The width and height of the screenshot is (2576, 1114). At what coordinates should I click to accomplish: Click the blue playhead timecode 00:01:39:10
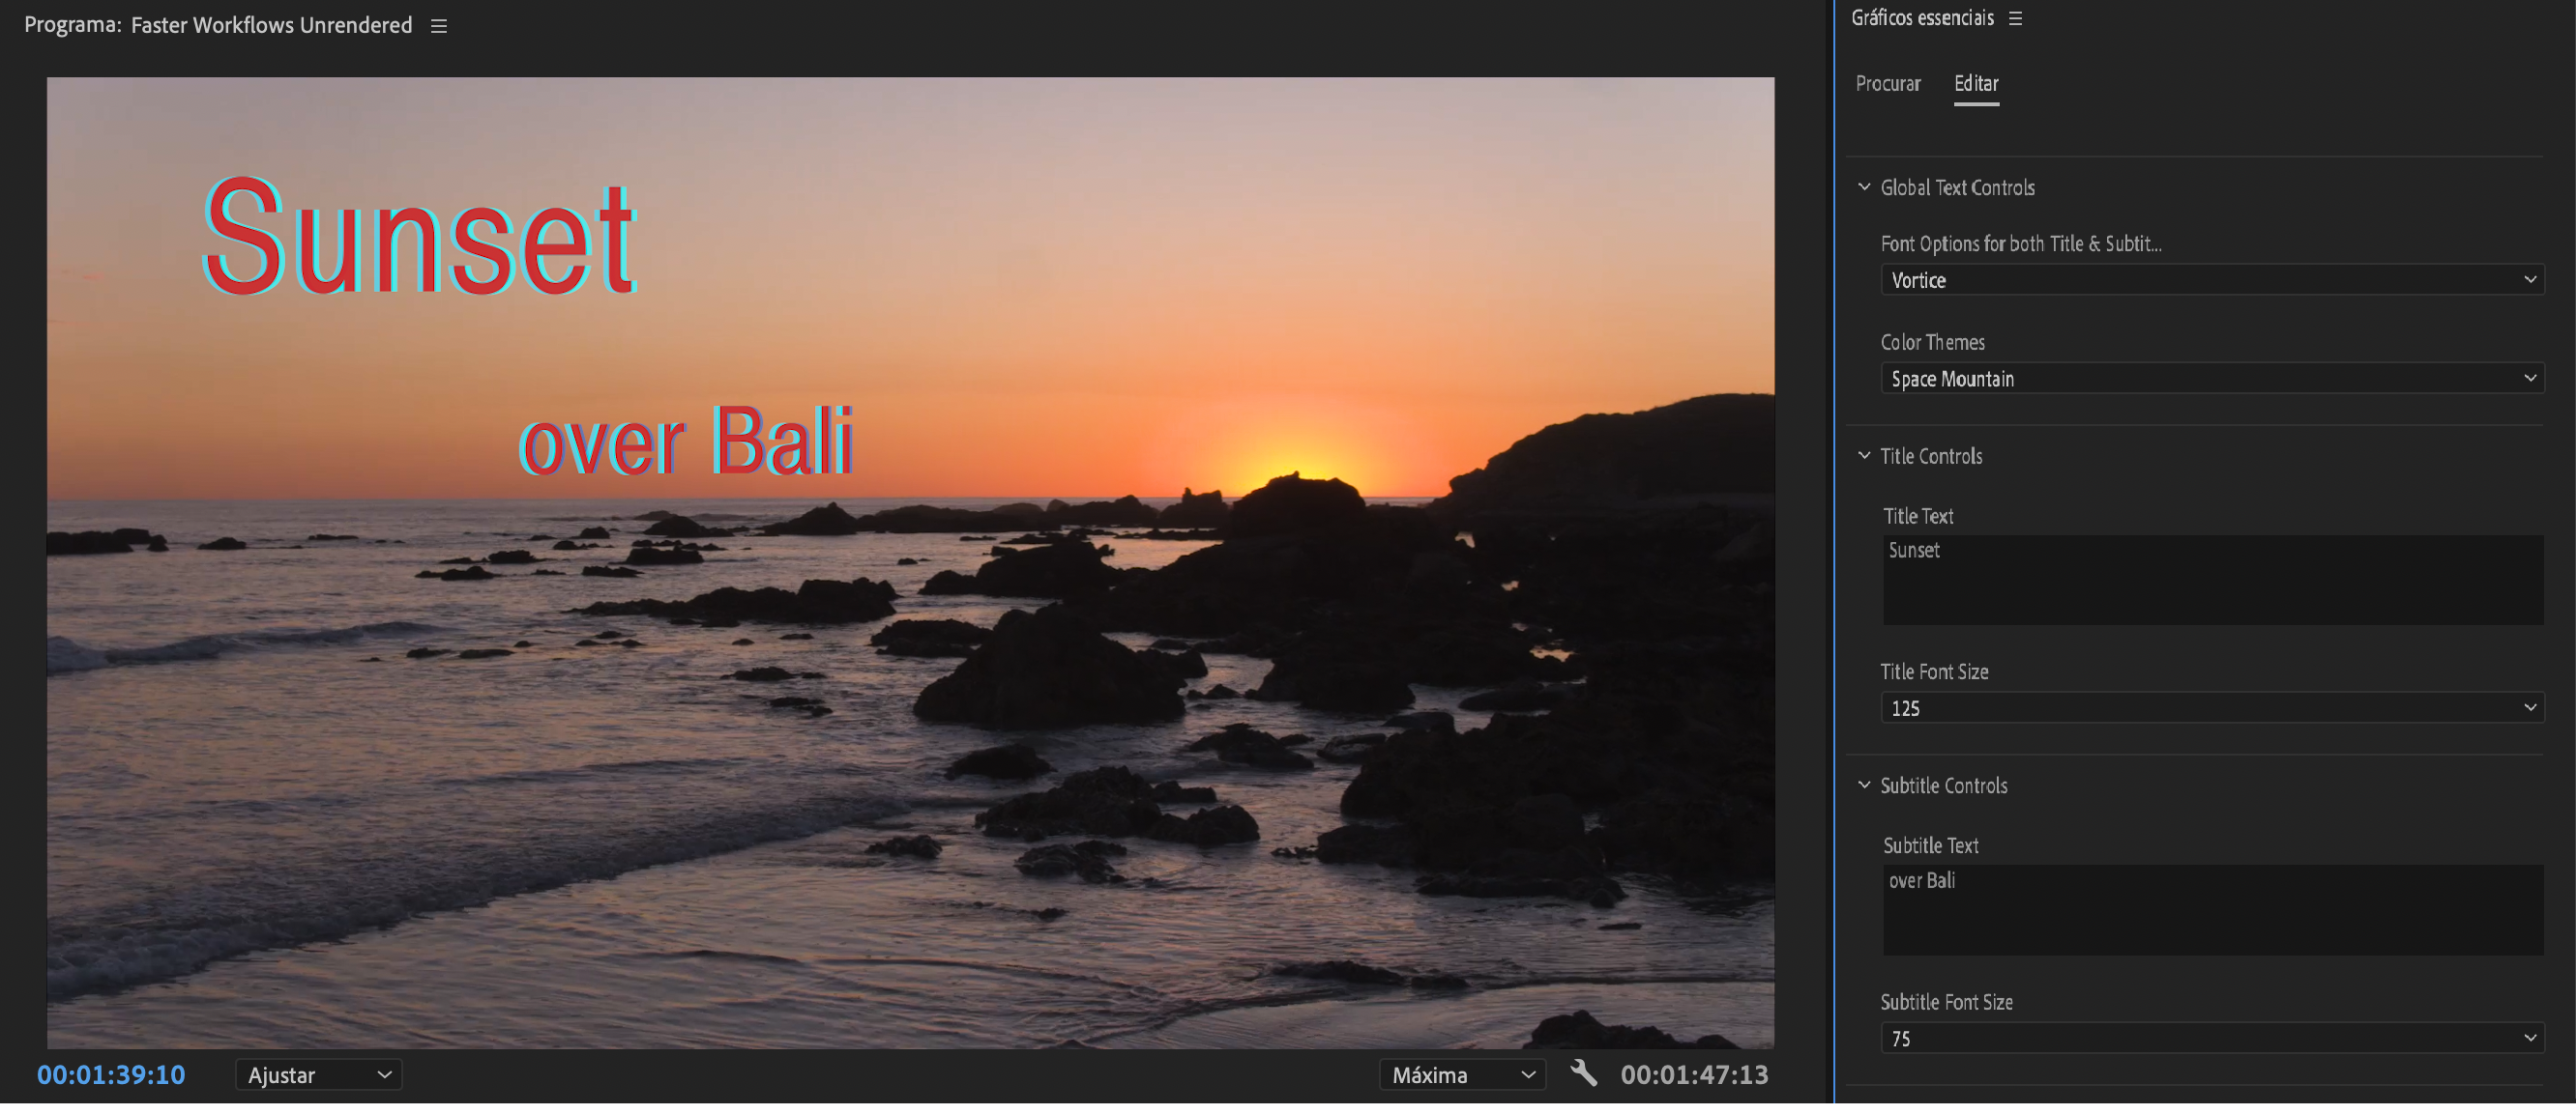coord(111,1076)
